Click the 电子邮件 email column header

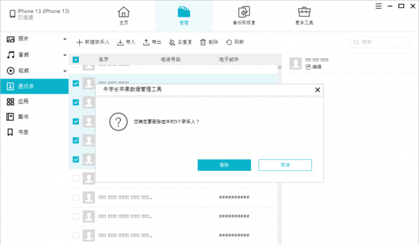click(x=229, y=59)
